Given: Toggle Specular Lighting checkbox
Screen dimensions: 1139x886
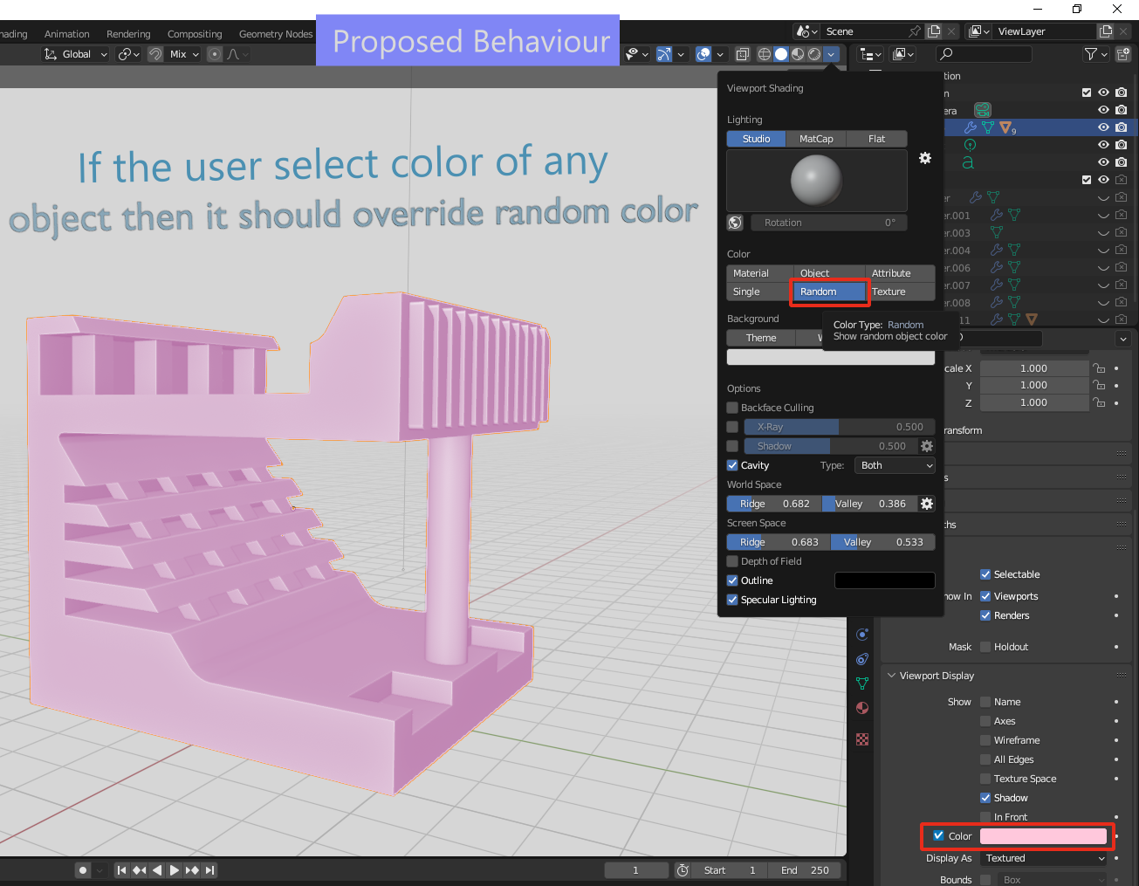Looking at the screenshot, I should tap(732, 600).
